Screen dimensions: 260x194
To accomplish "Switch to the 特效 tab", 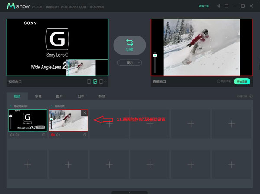I will coord(102,97).
